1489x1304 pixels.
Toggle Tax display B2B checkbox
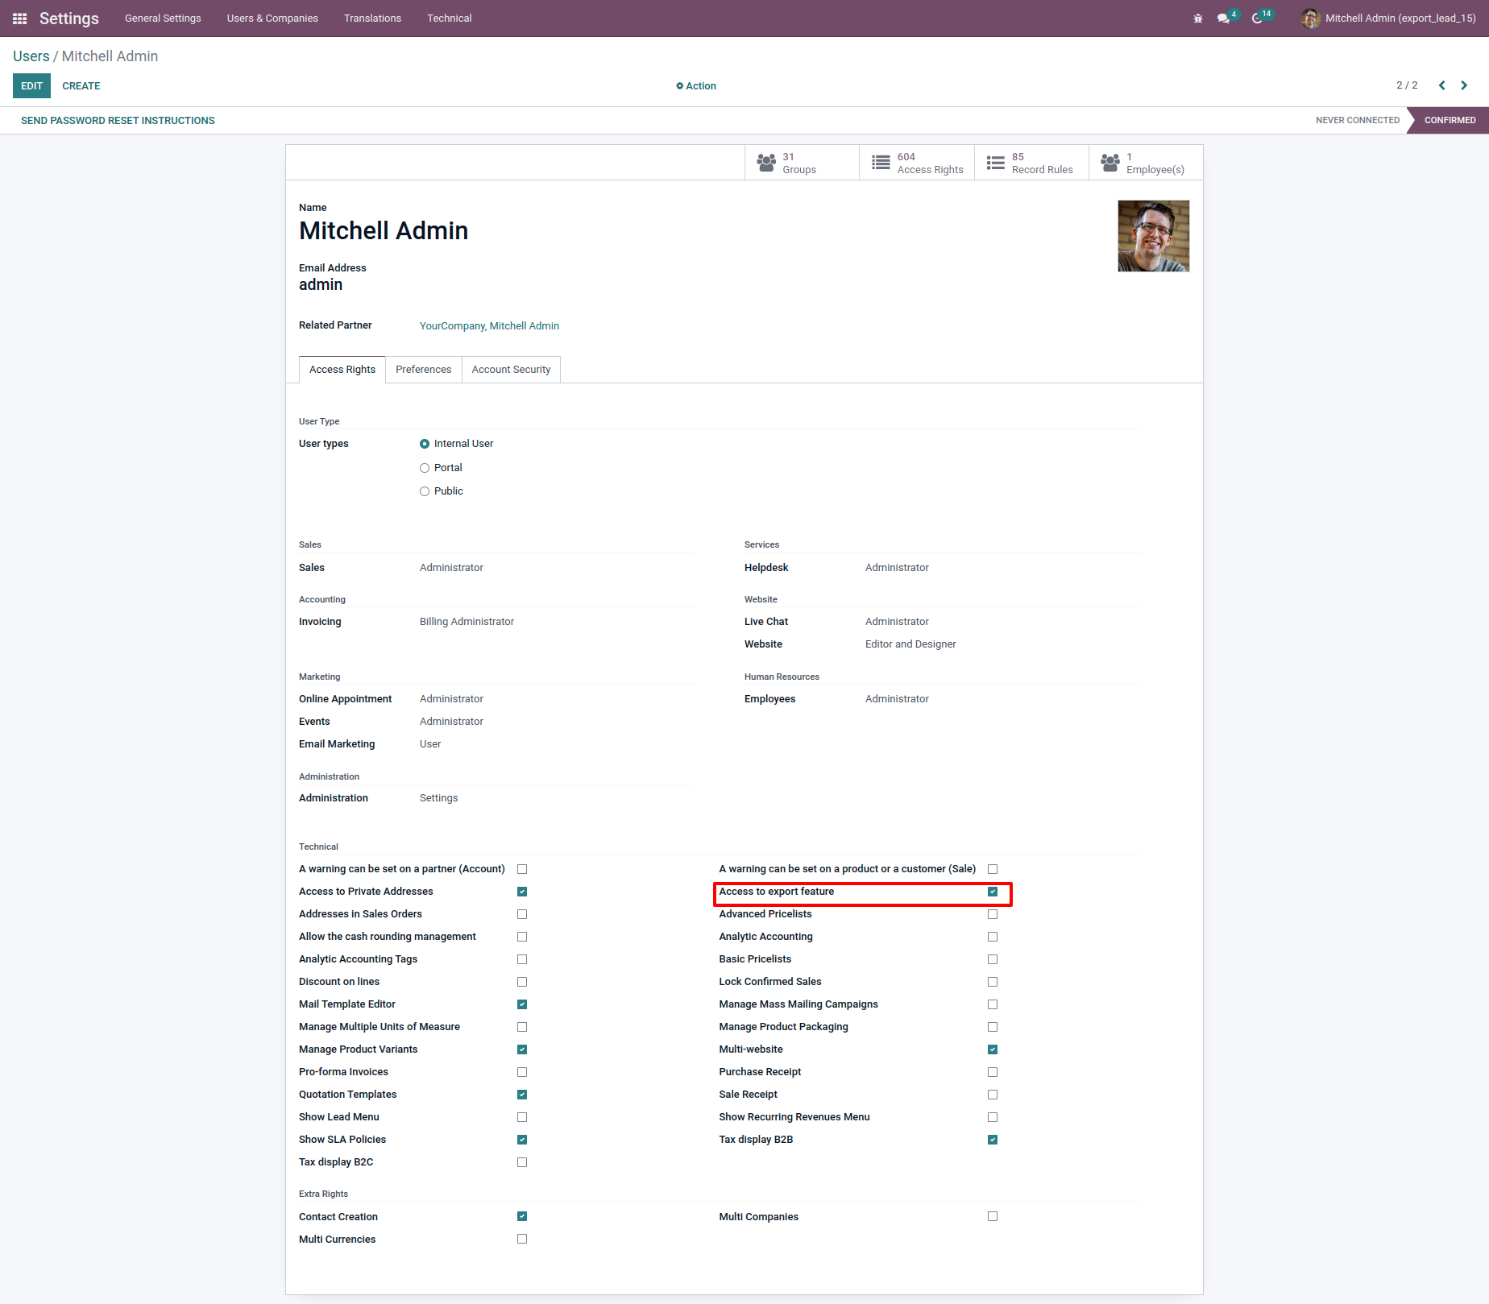pyautogui.click(x=993, y=1140)
